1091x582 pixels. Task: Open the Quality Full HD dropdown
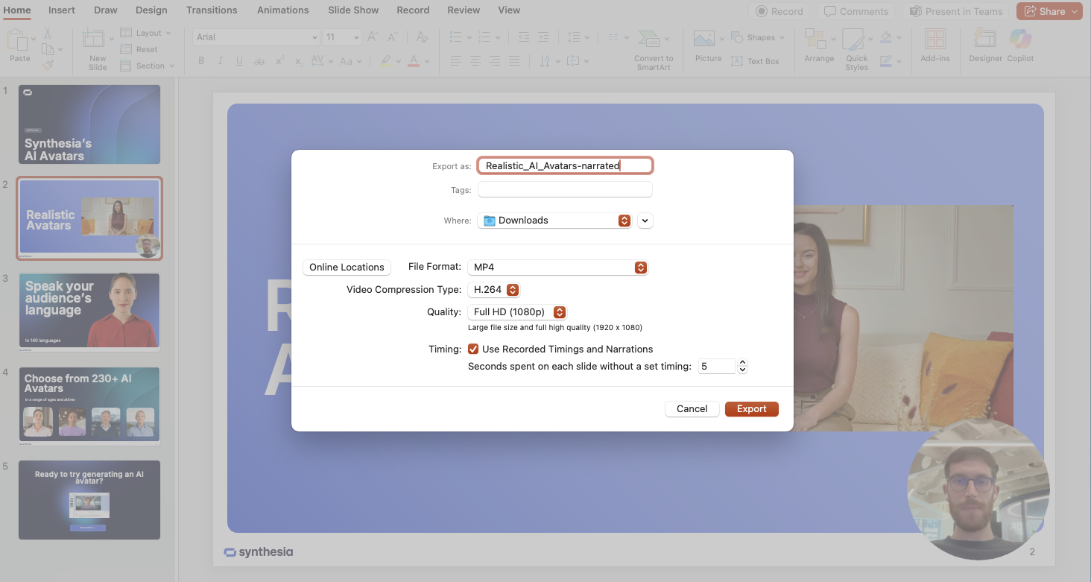tap(517, 311)
